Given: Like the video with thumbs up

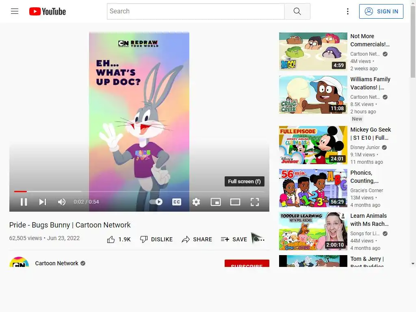Looking at the screenshot, I should pyautogui.click(x=119, y=239).
